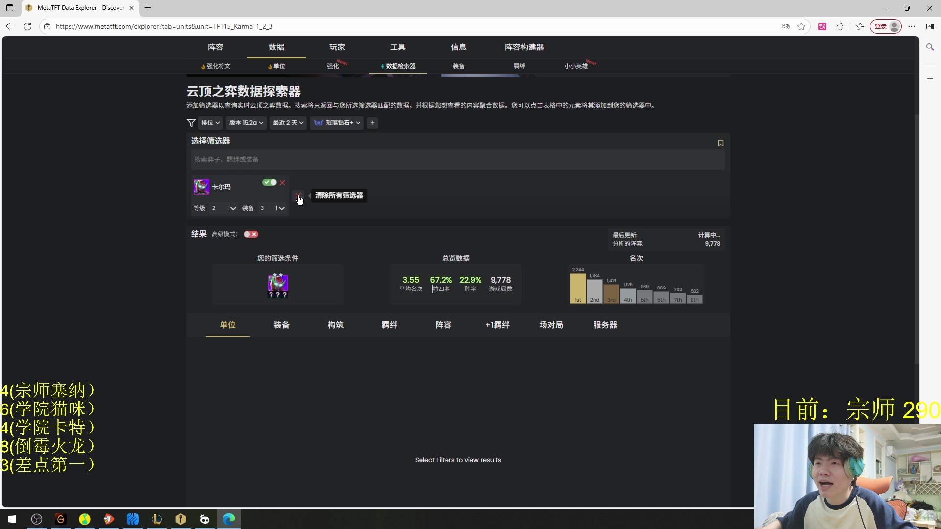Viewport: 941px width, 529px height.
Task: Close the MetaTFT Data Explorer tab
Action: pyautogui.click(x=131, y=8)
